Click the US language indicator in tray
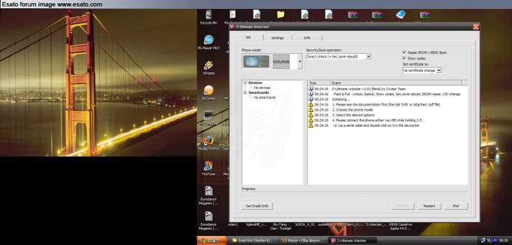Viewport: 512px width, 245px height. (x=494, y=241)
